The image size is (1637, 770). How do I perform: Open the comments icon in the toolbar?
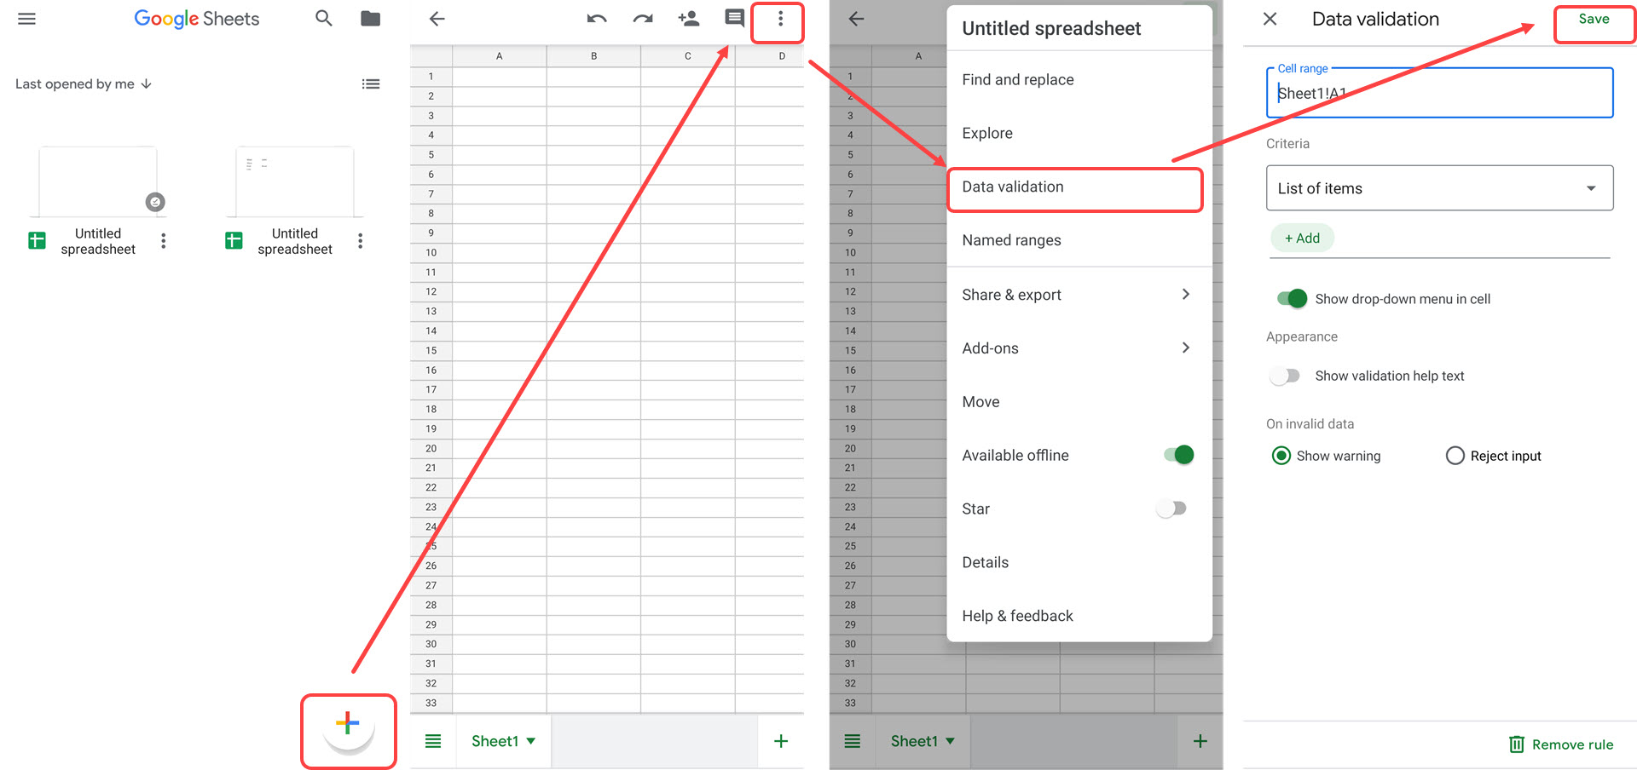pyautogui.click(x=733, y=18)
